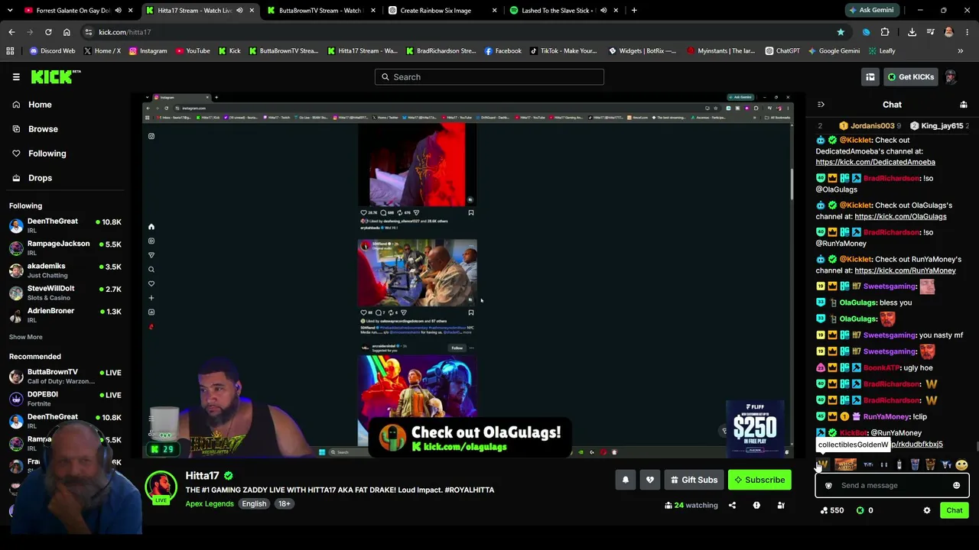
Task: Open the Kick sidebar hamburger menu
Action: click(x=16, y=76)
